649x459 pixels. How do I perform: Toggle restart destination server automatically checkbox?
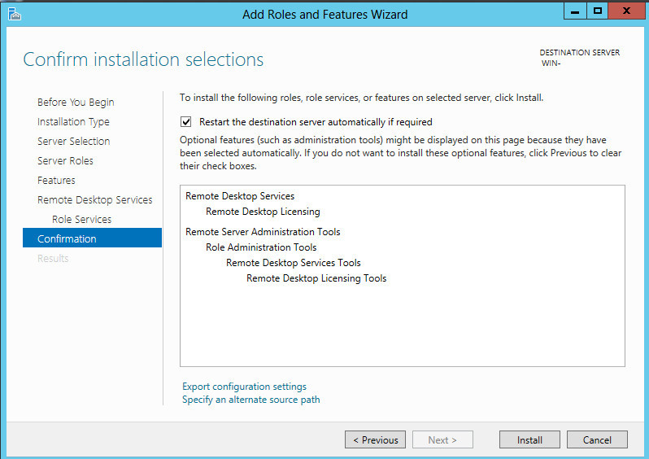pyautogui.click(x=186, y=122)
